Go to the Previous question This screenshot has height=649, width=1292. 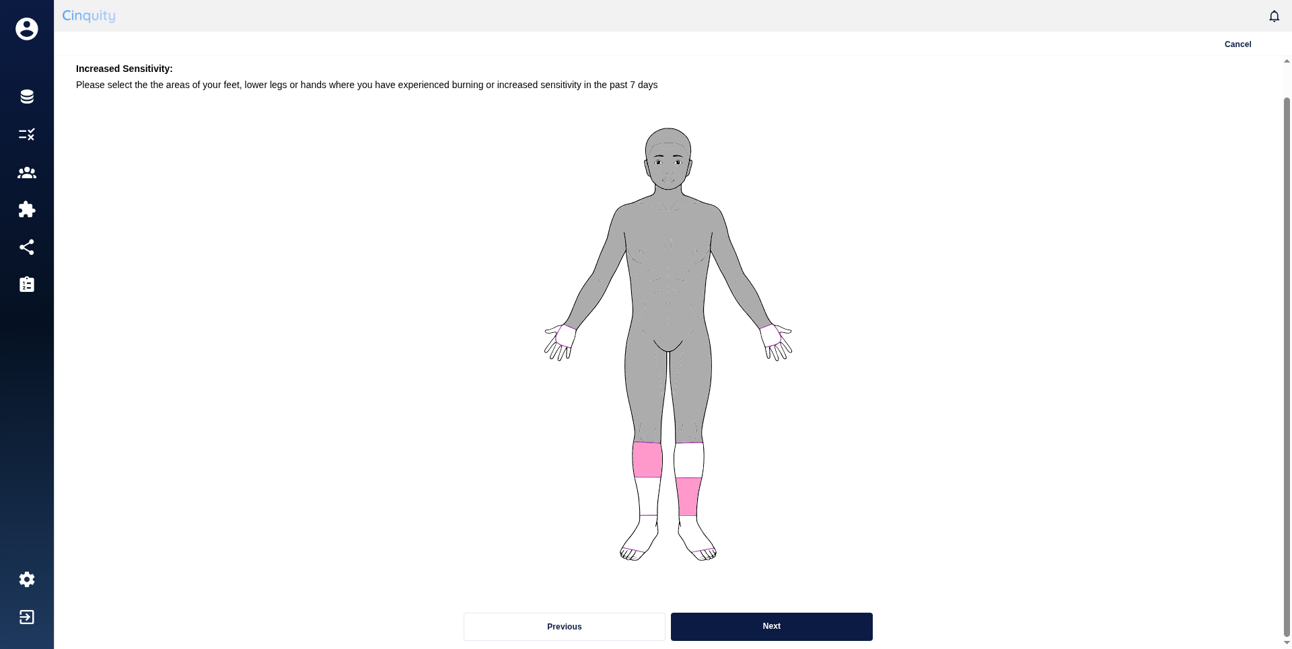pyautogui.click(x=564, y=627)
